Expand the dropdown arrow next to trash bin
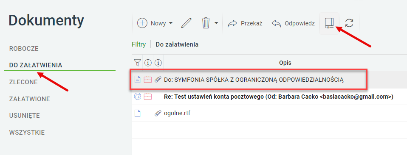Viewport: 407px width, 155px height. pos(216,23)
